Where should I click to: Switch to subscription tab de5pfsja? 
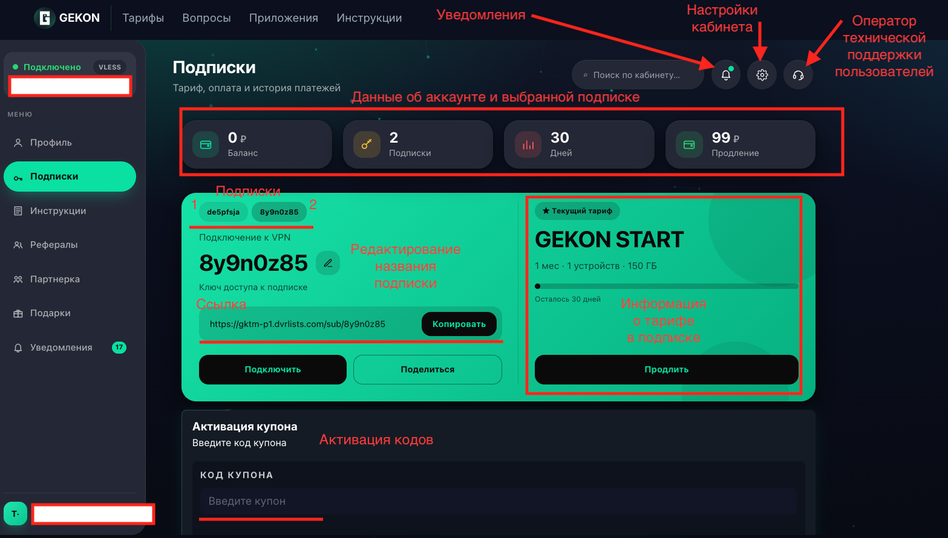(223, 212)
